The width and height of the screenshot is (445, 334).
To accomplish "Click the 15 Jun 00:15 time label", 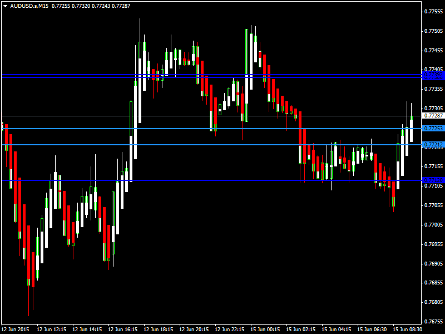I will [x=265, y=329].
